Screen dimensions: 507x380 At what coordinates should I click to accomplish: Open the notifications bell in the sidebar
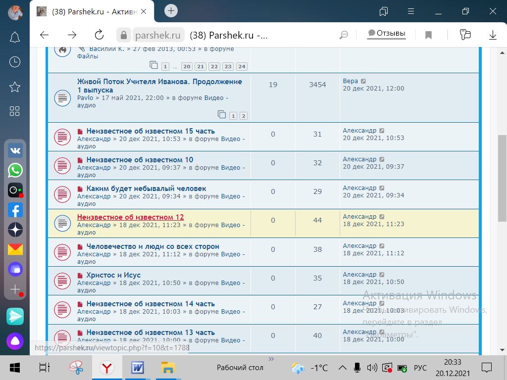[15, 37]
